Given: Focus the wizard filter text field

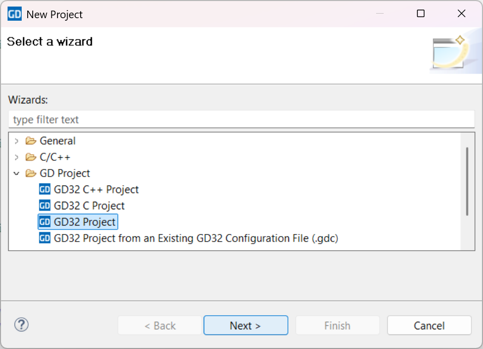Looking at the screenshot, I should pyautogui.click(x=241, y=120).
